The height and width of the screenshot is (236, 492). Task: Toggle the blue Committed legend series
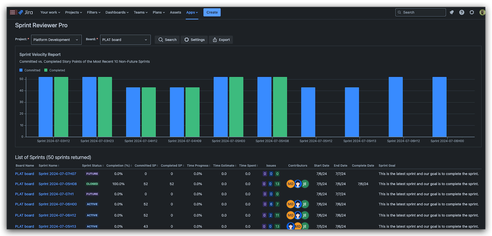tap(30, 70)
